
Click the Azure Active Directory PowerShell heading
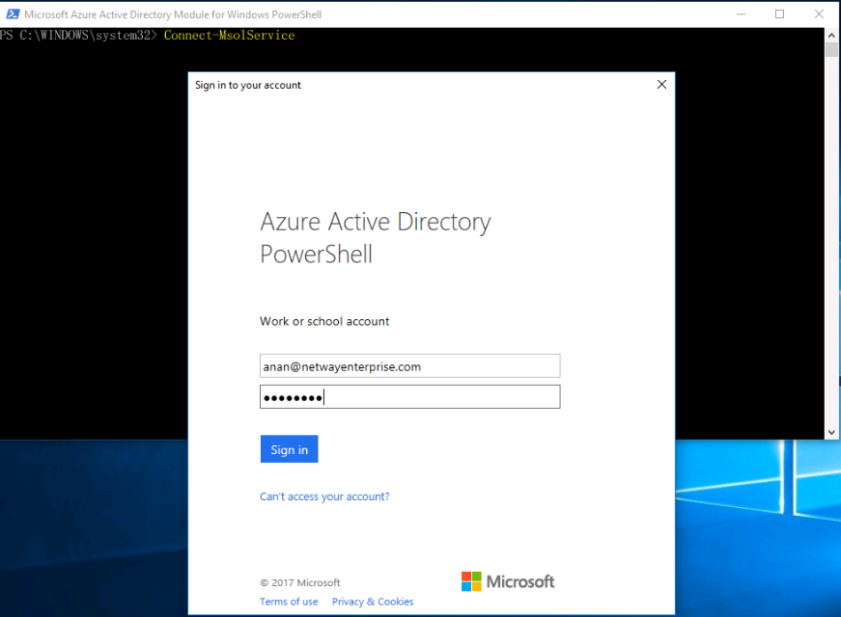pos(375,238)
